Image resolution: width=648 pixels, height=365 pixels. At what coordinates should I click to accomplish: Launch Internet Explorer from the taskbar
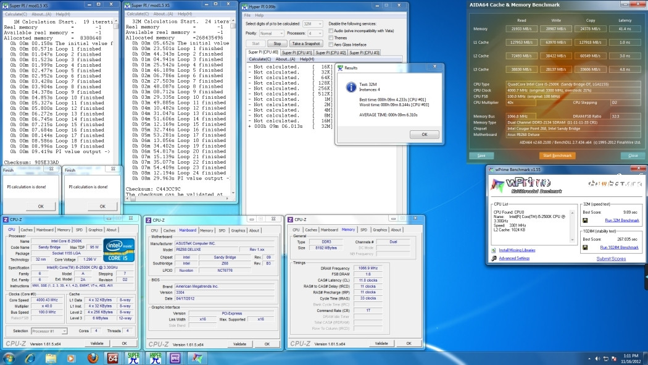coord(30,358)
